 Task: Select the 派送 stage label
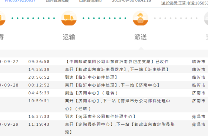[141, 37]
